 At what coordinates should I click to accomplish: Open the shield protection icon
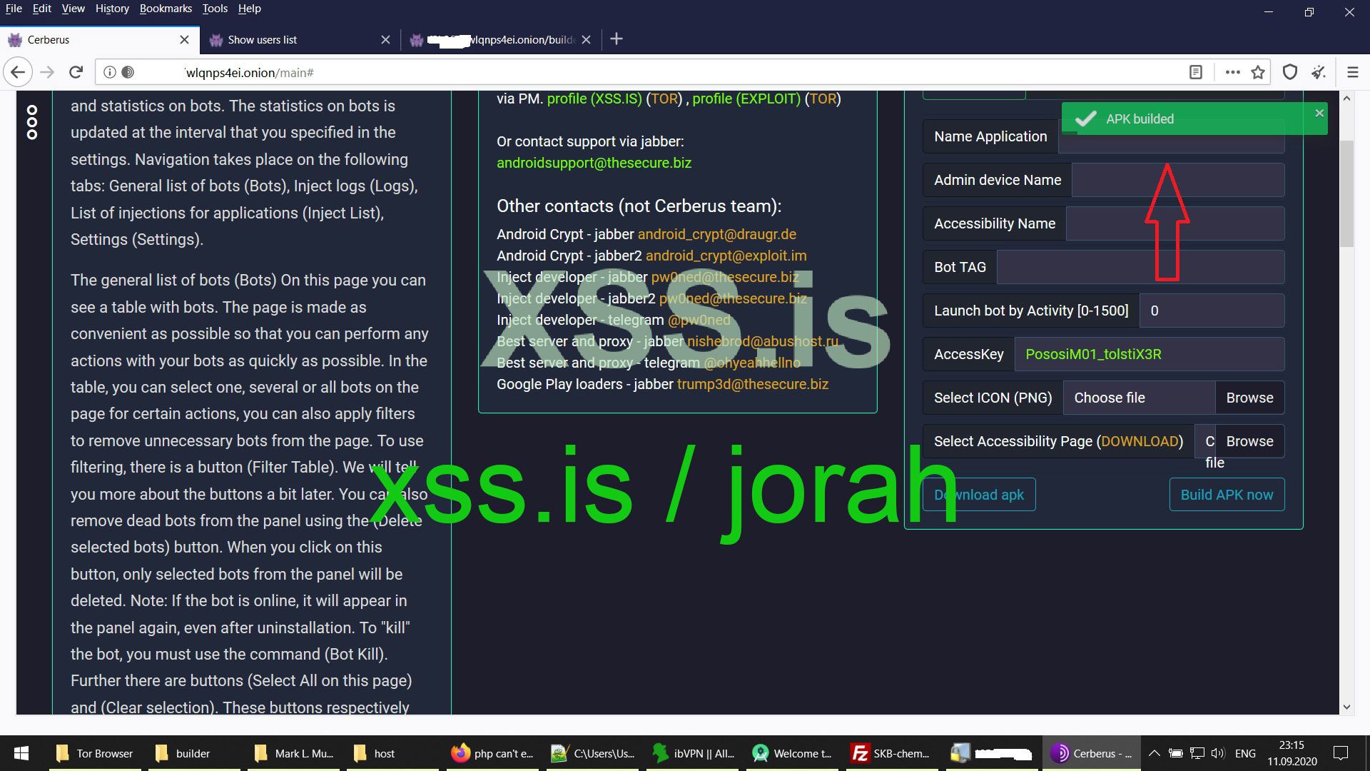(x=1289, y=72)
